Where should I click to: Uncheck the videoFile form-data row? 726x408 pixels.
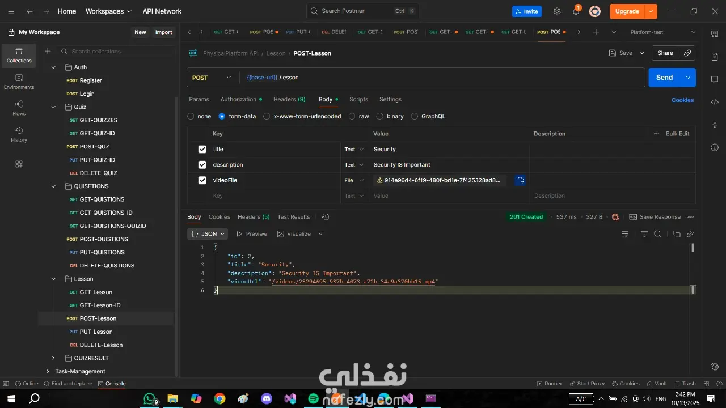click(202, 180)
